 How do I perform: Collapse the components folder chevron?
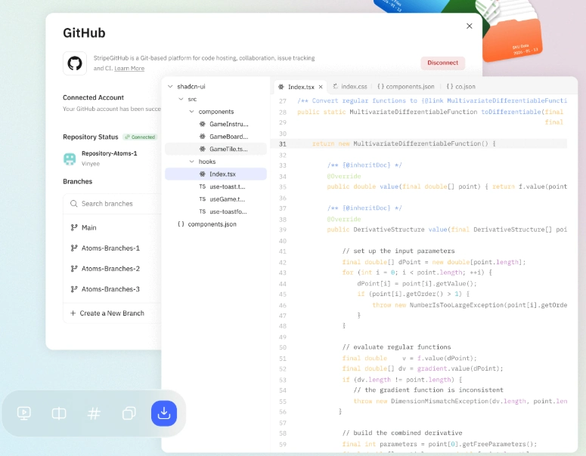(192, 112)
